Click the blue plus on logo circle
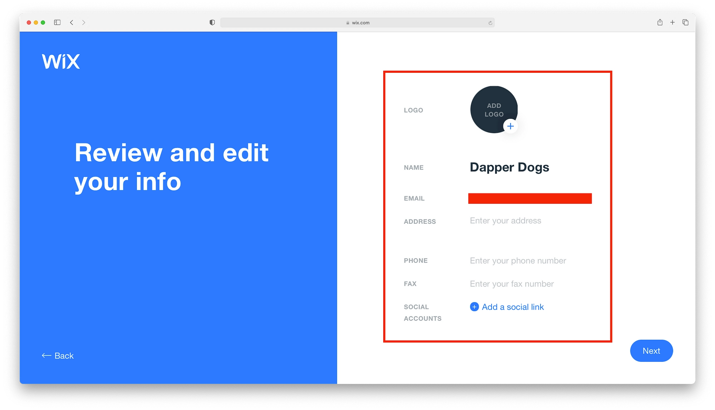715x410 pixels. coord(511,126)
